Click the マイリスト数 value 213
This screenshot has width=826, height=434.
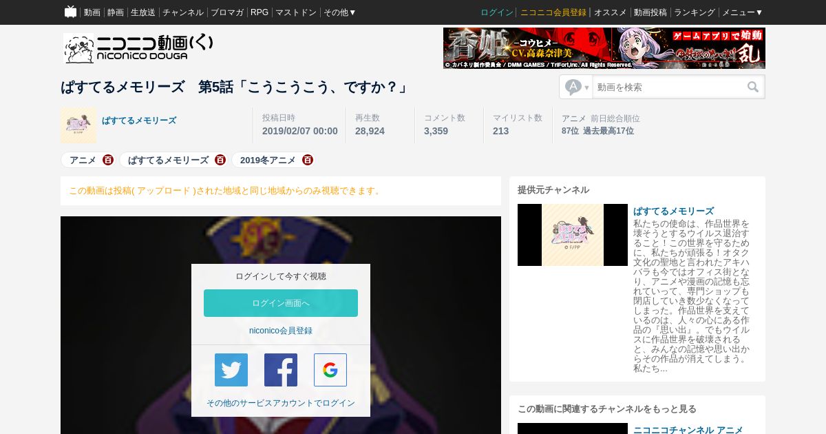(501, 131)
